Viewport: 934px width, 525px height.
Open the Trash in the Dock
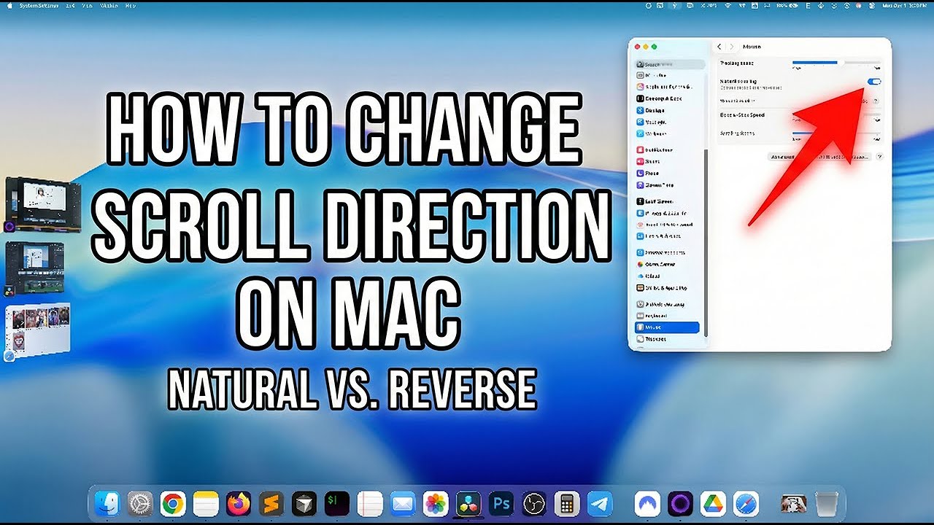pyautogui.click(x=827, y=503)
